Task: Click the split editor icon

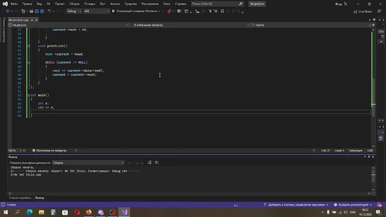Action: (373, 25)
